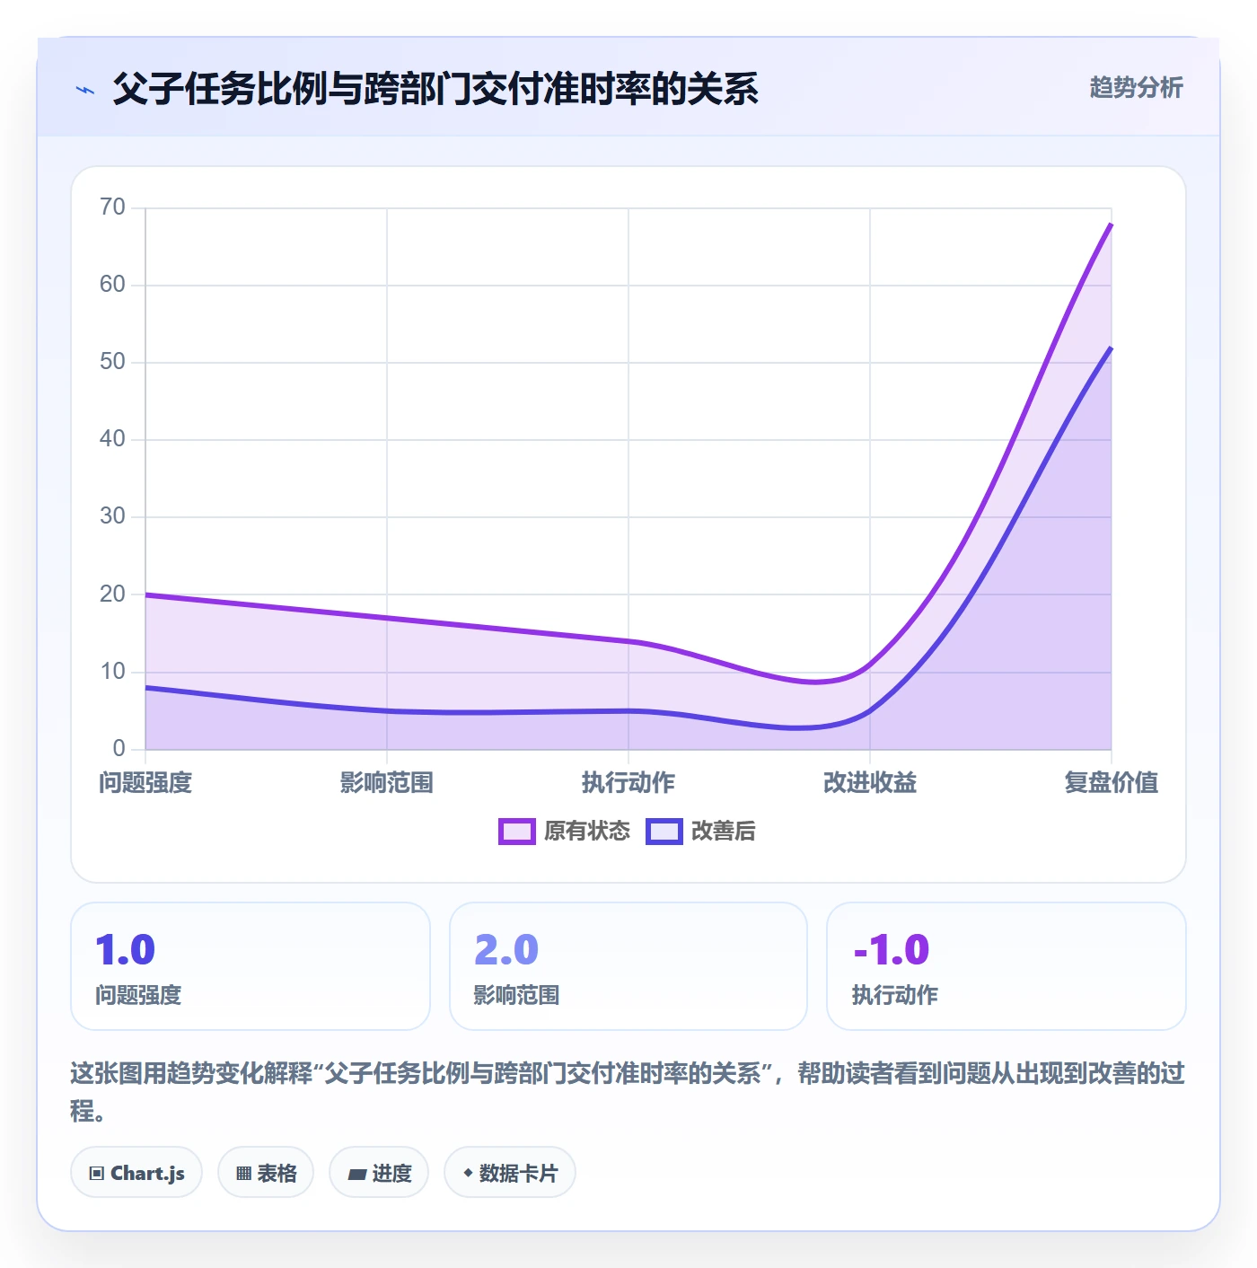Click the 原有状态 line peak at 复盘价值
The height and width of the screenshot is (1268, 1257).
(1112, 224)
